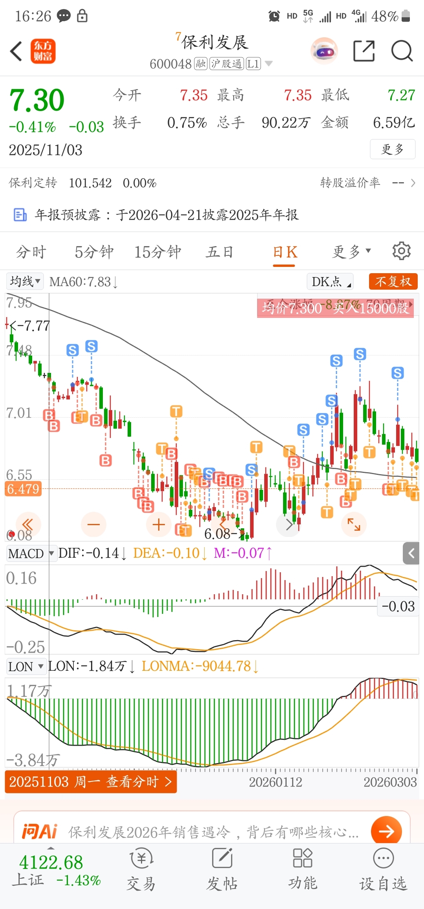
Task: Open the 东方财富 logo home
Action: click(43, 51)
